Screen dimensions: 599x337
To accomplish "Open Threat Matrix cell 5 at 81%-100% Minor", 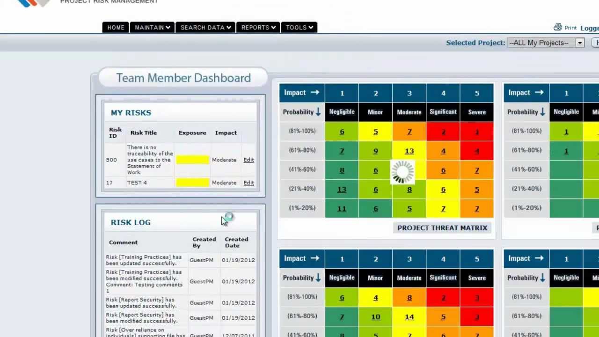I will point(375,132).
